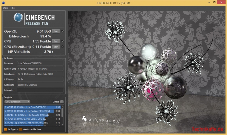
Task: Select ranking entry Intel Core i7 CPU 860
Action: (x=32, y=119)
